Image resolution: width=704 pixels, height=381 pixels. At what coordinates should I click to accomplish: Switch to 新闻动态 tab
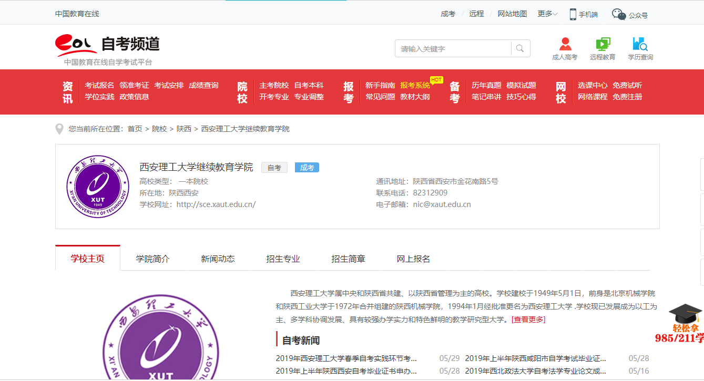click(x=218, y=259)
